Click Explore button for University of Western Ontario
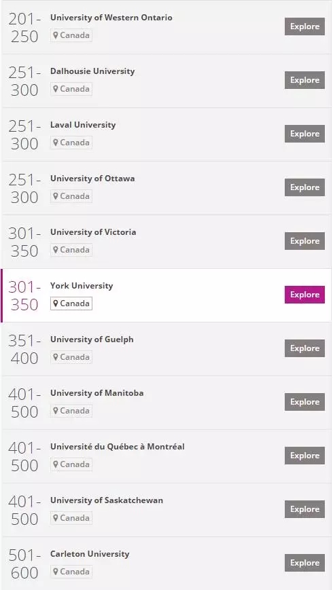The image size is (333, 590). [x=304, y=26]
